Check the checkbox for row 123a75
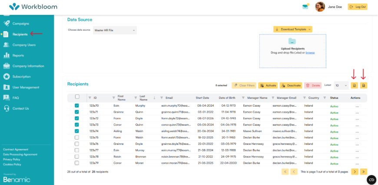378x185 pixels. pyautogui.click(x=76, y=137)
